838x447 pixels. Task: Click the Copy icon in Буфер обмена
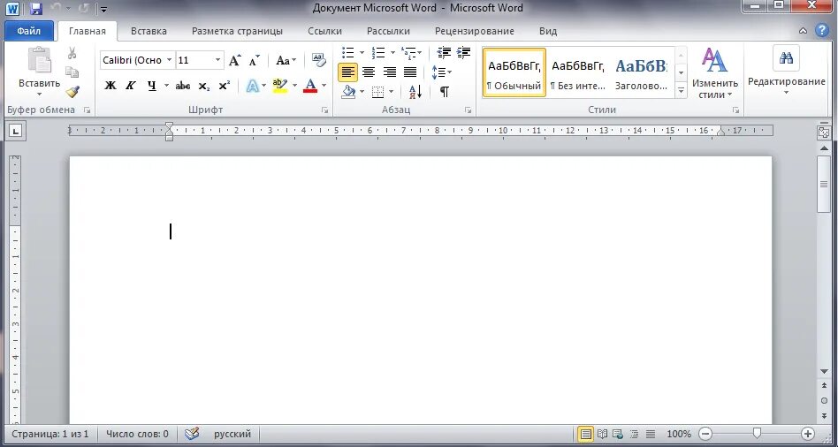coord(72,72)
